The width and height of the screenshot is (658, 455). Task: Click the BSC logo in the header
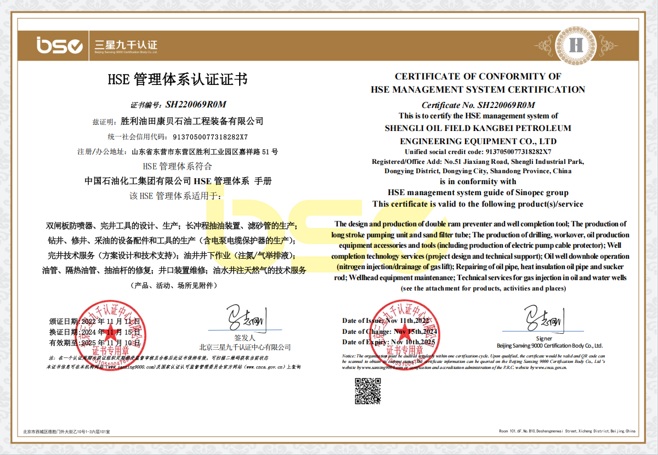(x=60, y=44)
